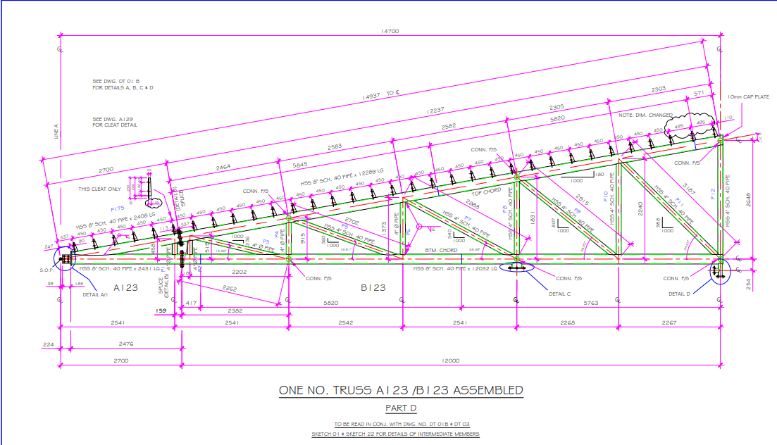Click the 'BTM. CHORD' label
Viewport: 777px width, 445px height.
[x=441, y=250]
